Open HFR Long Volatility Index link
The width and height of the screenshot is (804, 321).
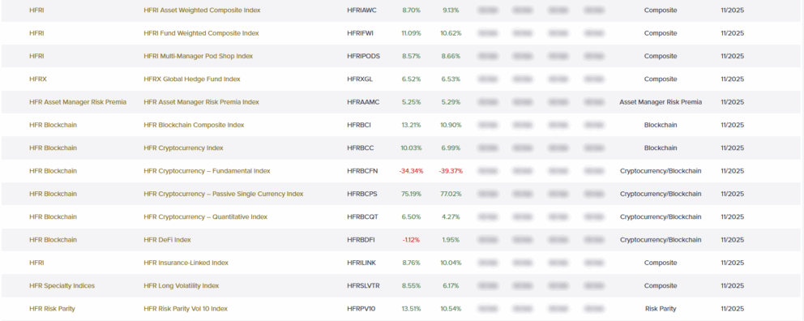click(x=181, y=285)
